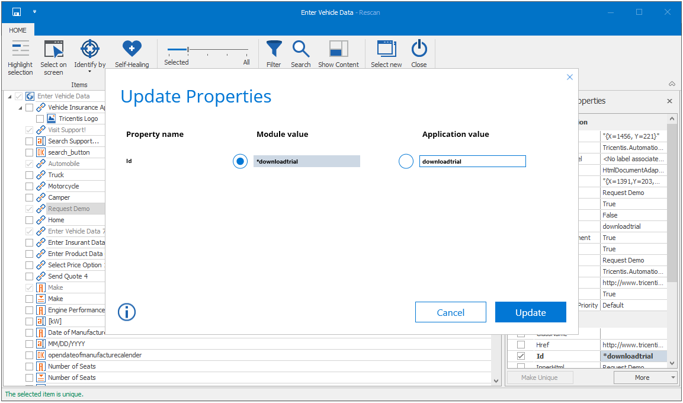Screen dimensions: 683x403
Task: Open the More dropdown button
Action: [646, 378]
